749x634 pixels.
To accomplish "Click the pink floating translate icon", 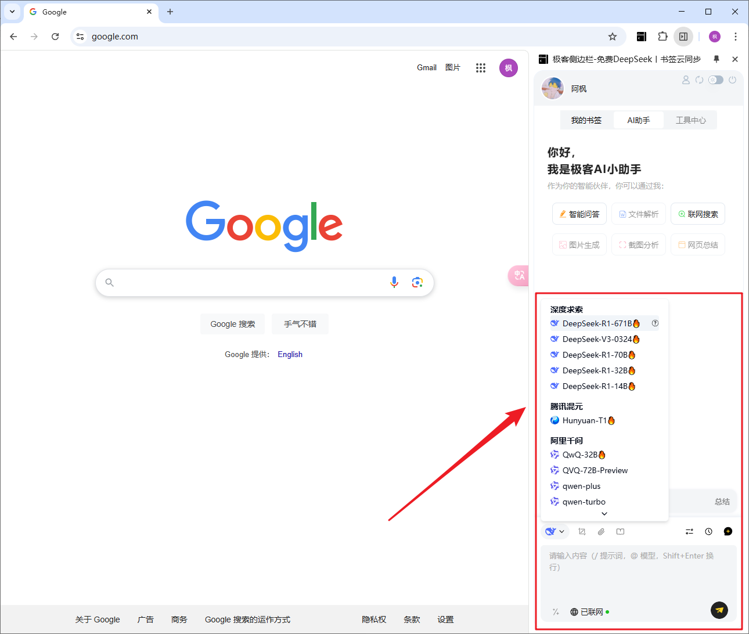I will (518, 275).
